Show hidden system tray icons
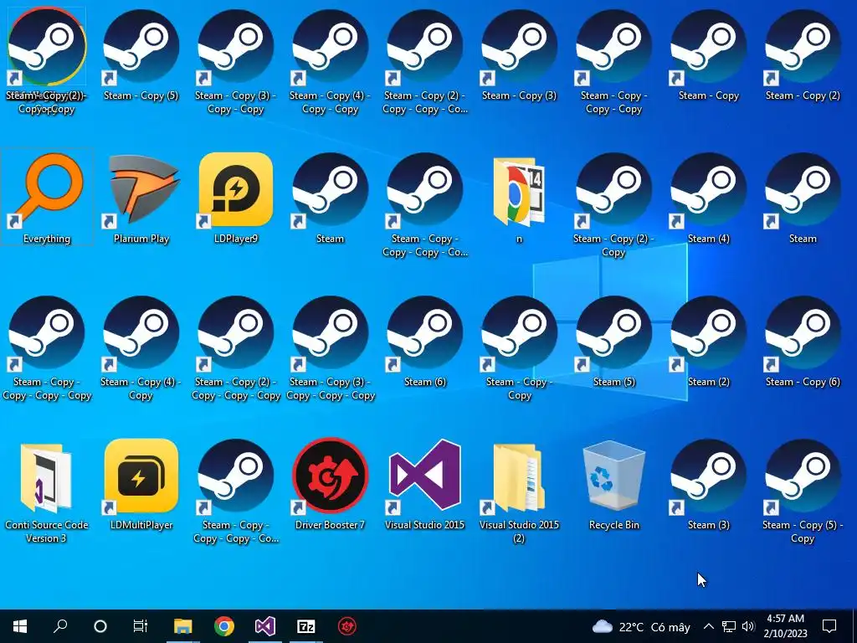Viewport: 857px width, 643px height. (x=708, y=626)
